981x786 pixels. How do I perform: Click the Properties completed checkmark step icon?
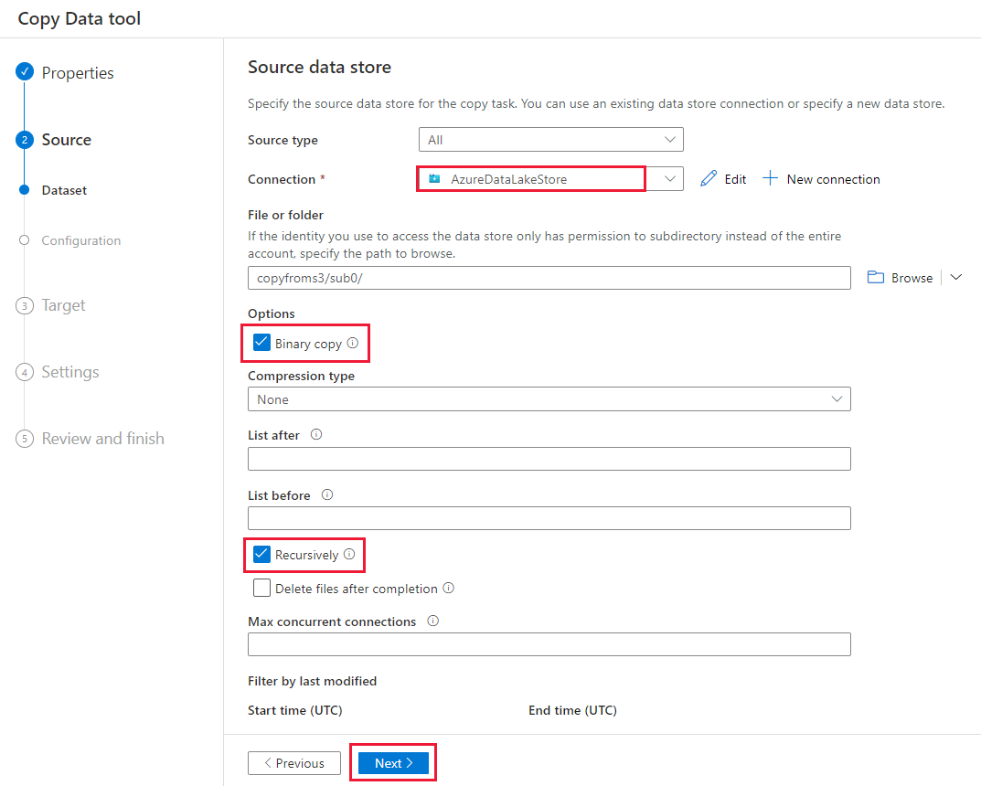(25, 72)
